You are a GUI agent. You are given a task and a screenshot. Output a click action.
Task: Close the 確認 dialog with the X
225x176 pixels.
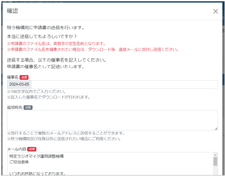[x=216, y=11]
